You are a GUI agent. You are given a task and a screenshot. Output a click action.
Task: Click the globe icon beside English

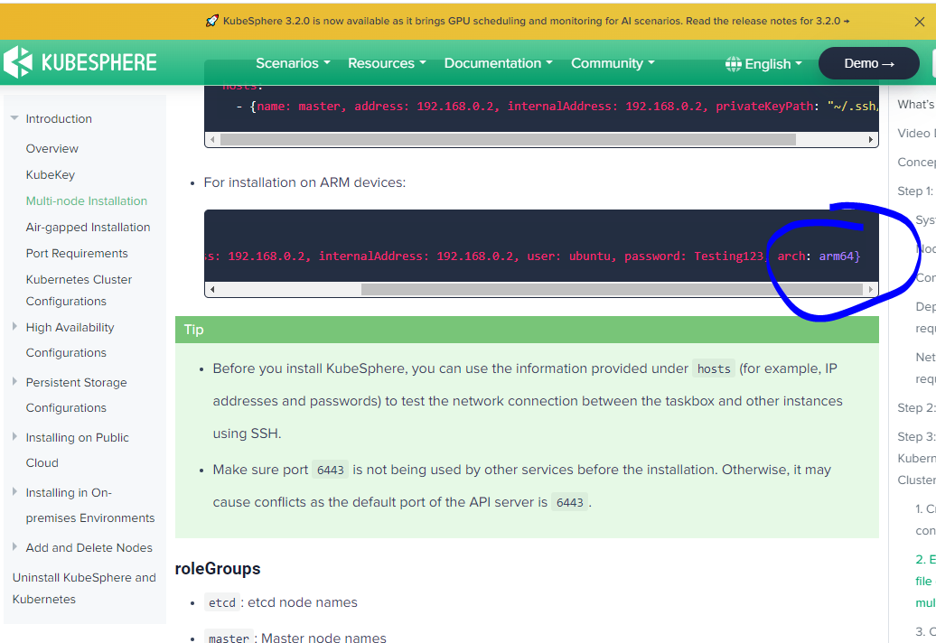(734, 63)
